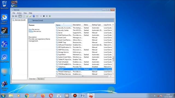The height and width of the screenshot is (98, 175).
Task: Select the Server service row
Action: [84, 33]
